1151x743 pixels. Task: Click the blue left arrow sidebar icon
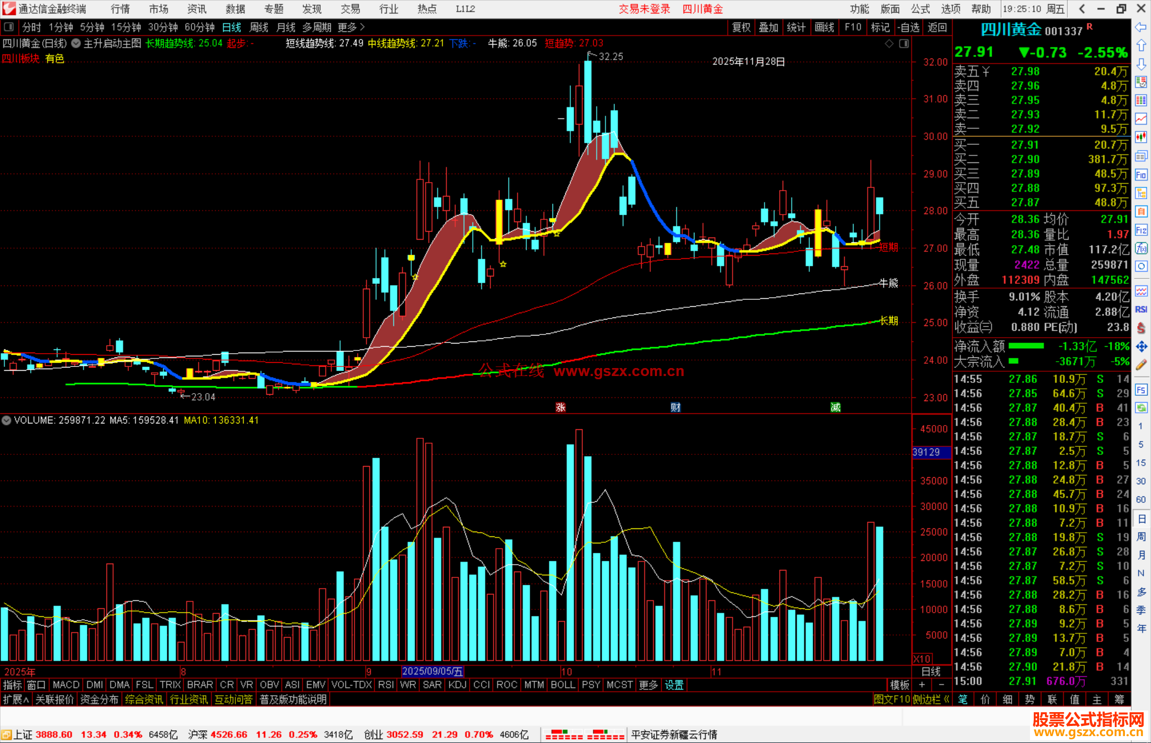pos(1141,27)
